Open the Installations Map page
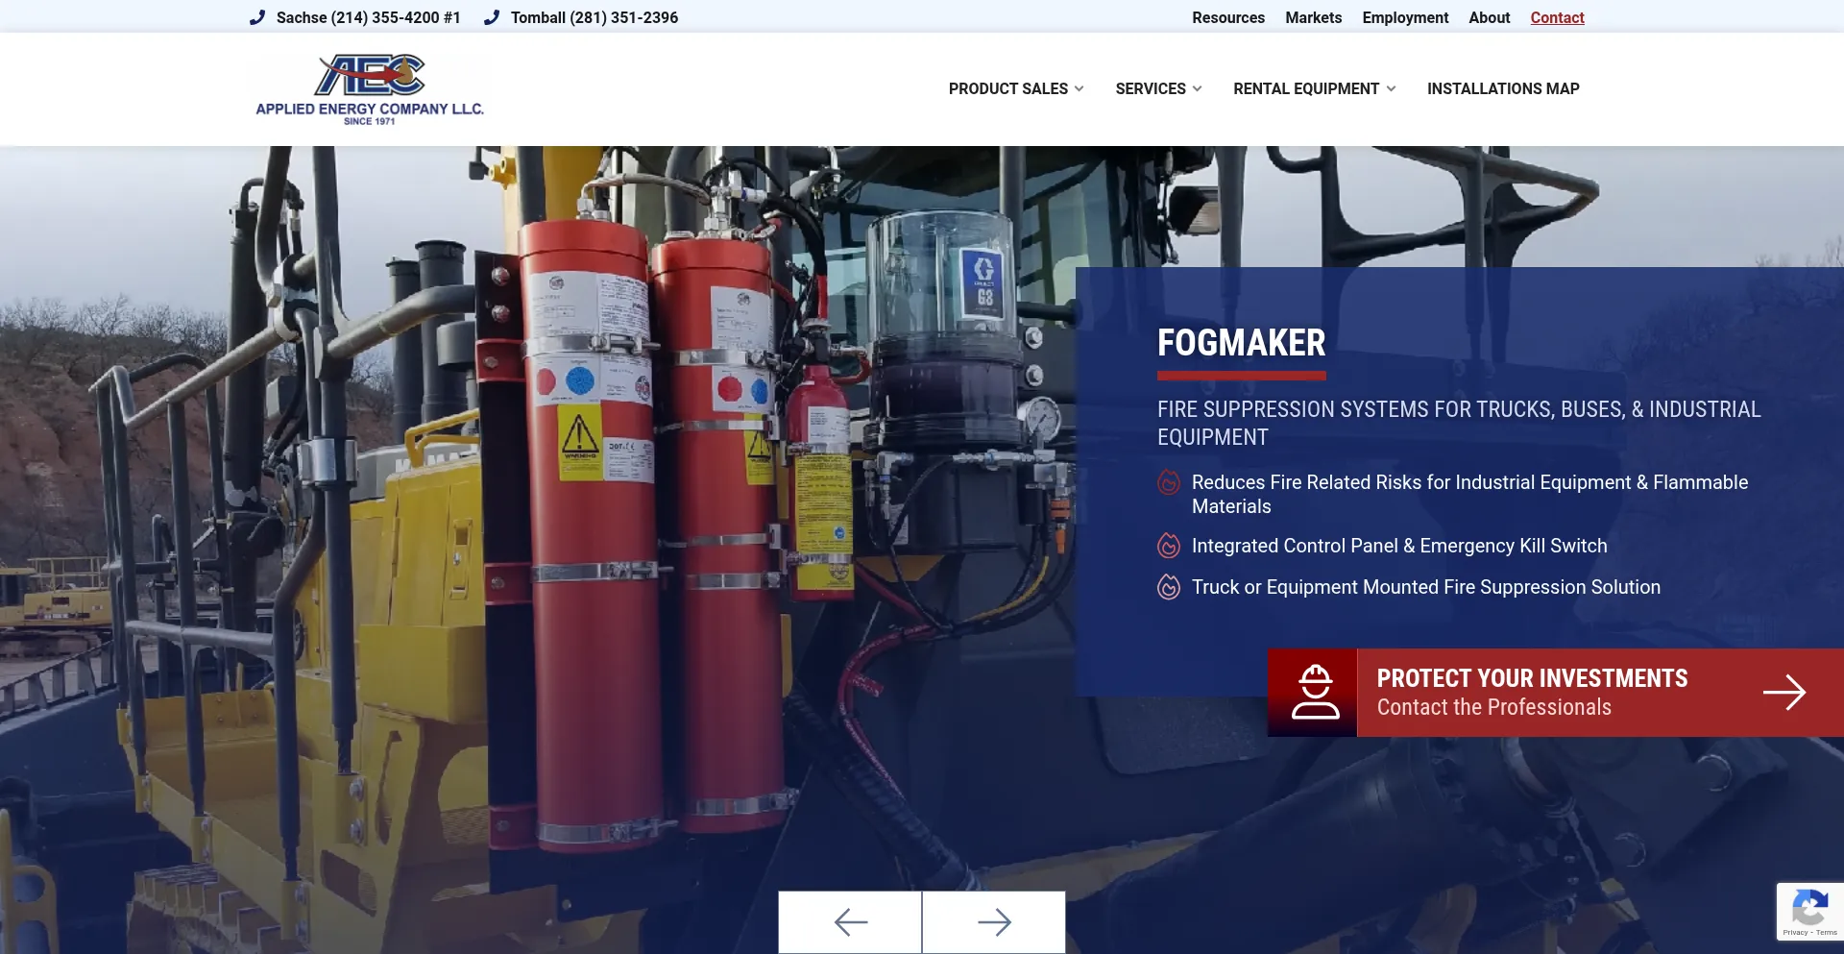1844x954 pixels. pos(1503,88)
